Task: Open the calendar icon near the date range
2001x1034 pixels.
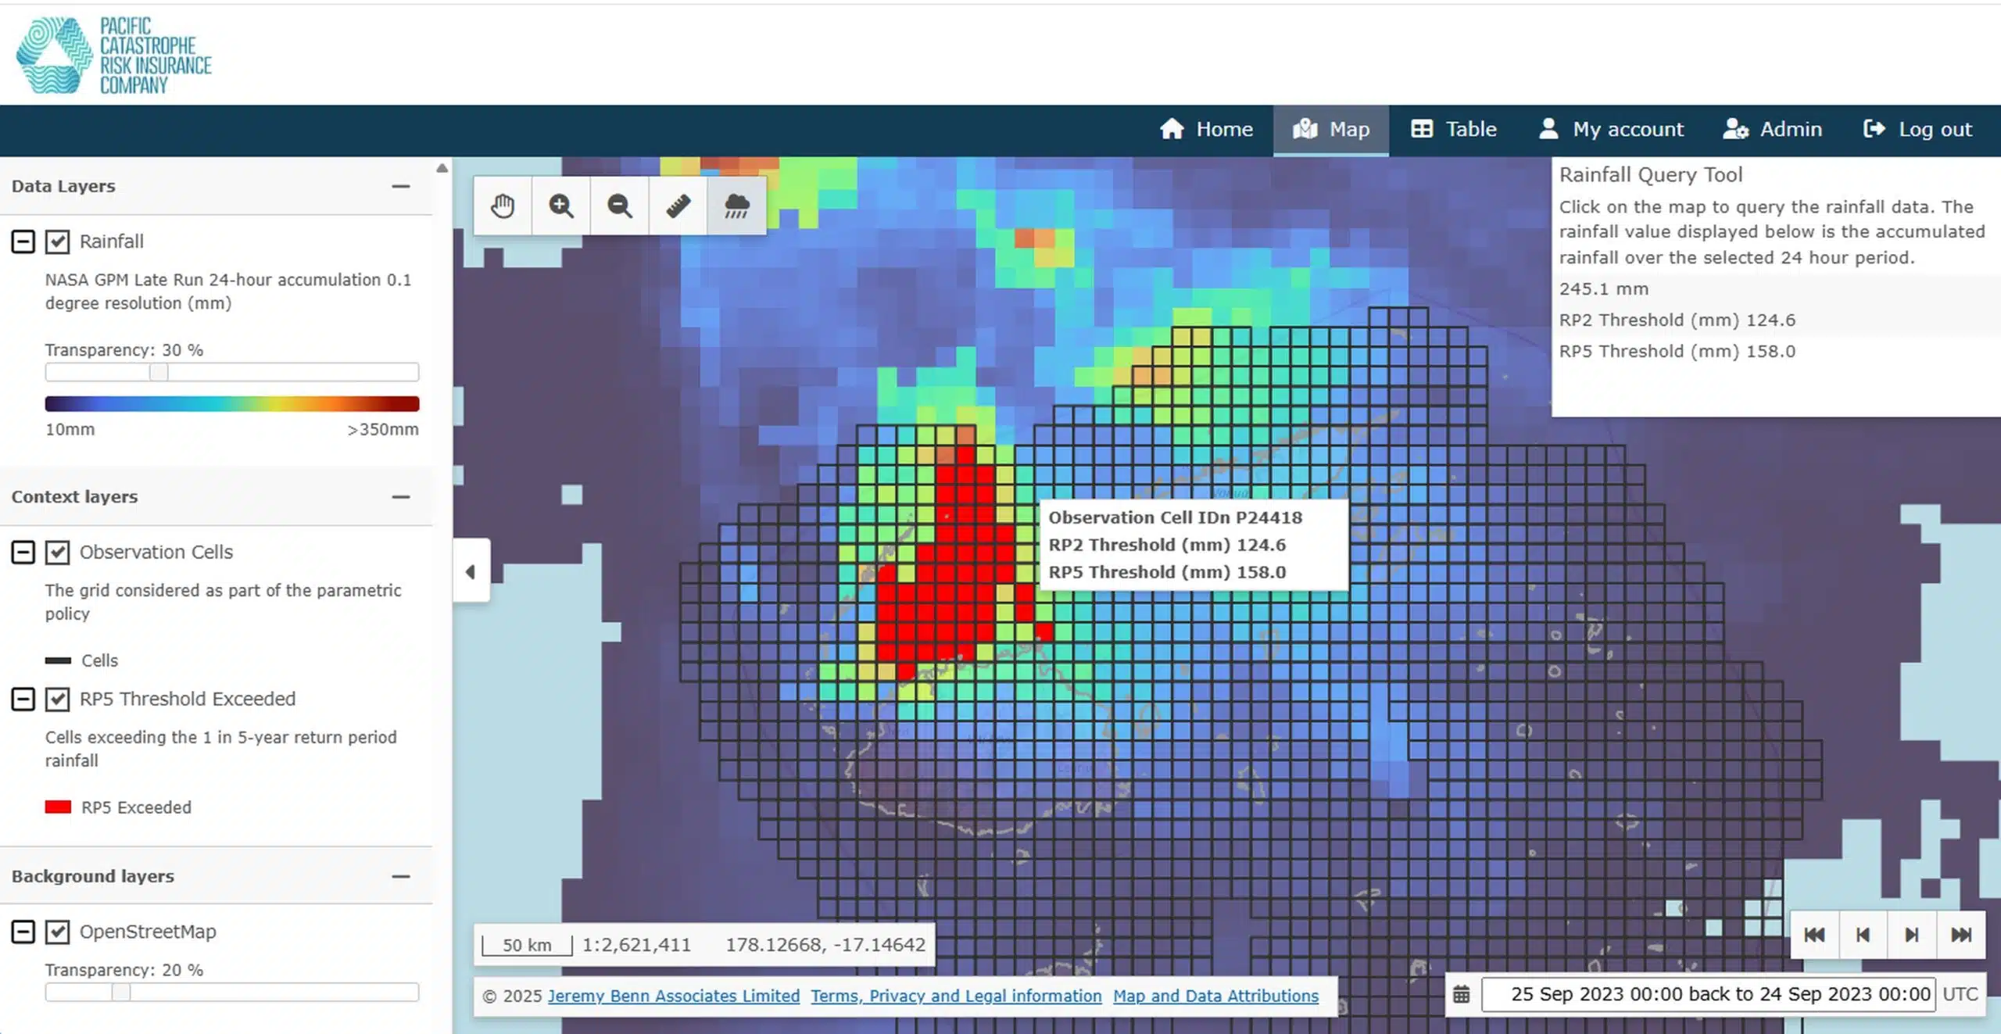Action: pos(1460,994)
